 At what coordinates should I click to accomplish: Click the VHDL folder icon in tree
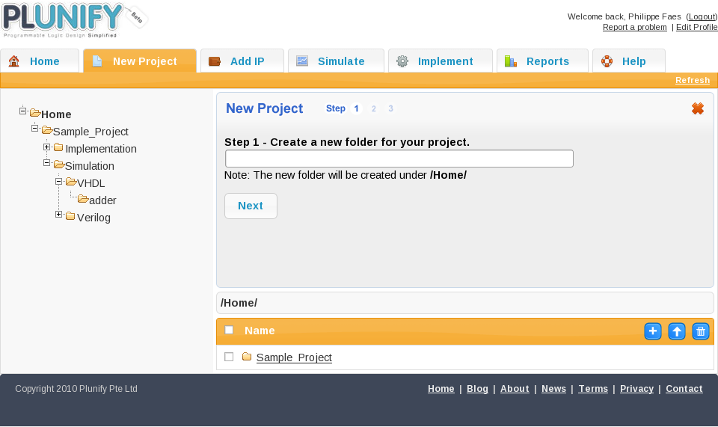pyautogui.click(x=71, y=182)
